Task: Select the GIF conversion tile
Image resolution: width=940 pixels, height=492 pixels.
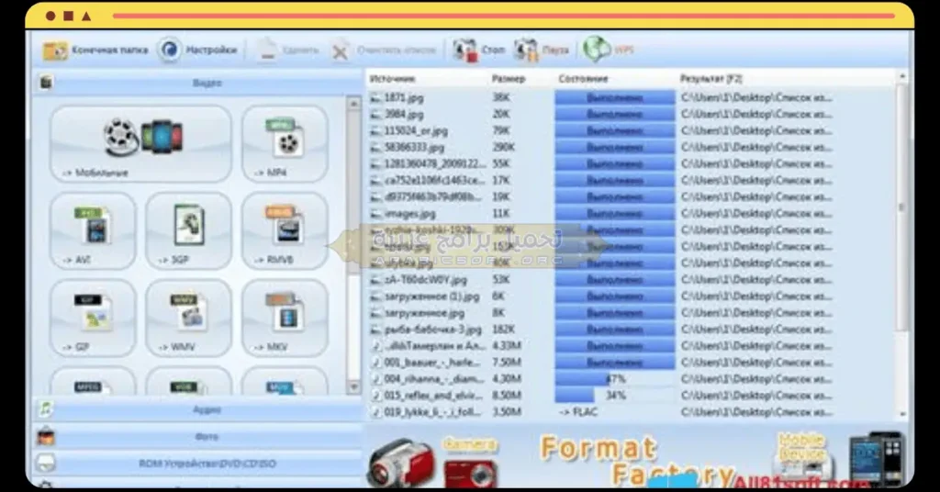Action: pyautogui.click(x=93, y=319)
